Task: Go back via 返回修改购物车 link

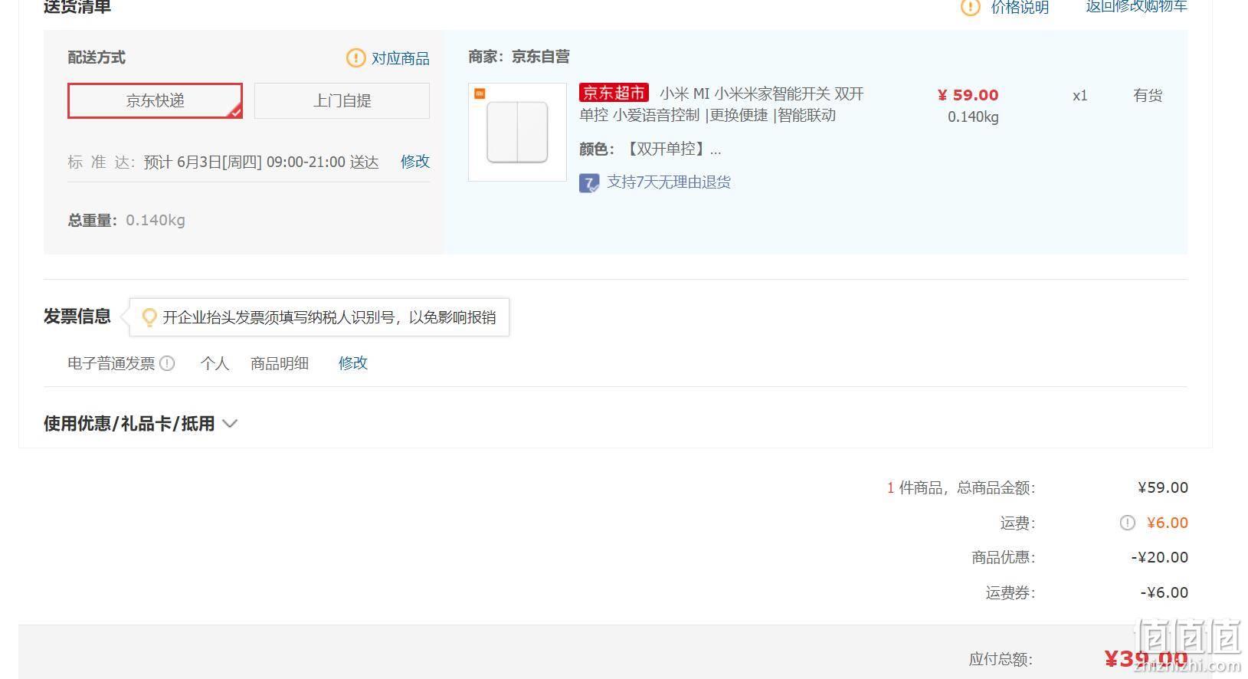Action: pyautogui.click(x=1136, y=7)
